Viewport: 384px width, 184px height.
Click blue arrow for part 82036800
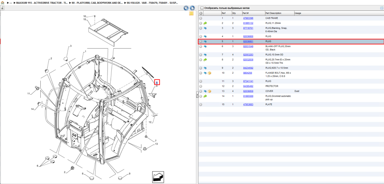(x=205, y=36)
